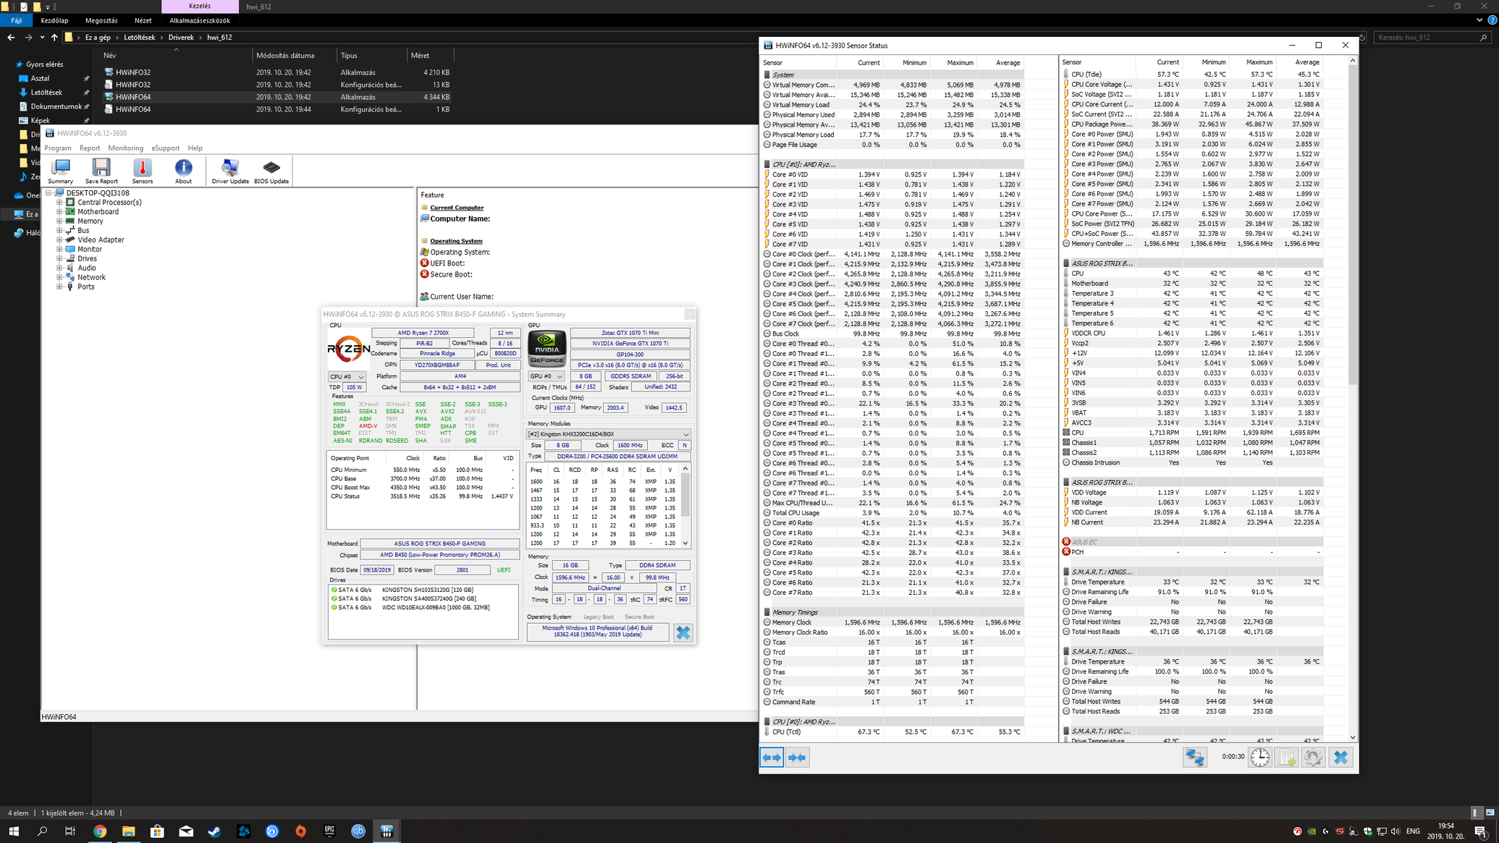Screen dimensions: 1499x843
Task: Open the Windows Start menu
Action: coord(14,831)
